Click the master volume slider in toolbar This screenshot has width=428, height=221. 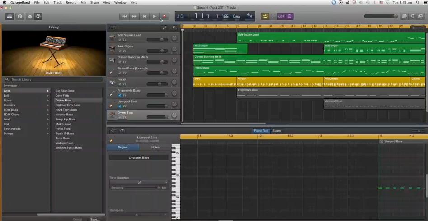[381, 16]
